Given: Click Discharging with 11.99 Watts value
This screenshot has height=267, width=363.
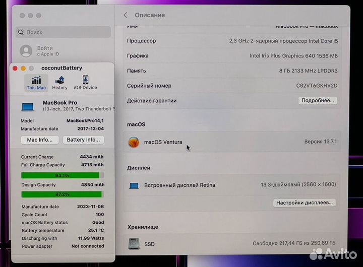Looking at the screenshot, I should click(91, 238).
